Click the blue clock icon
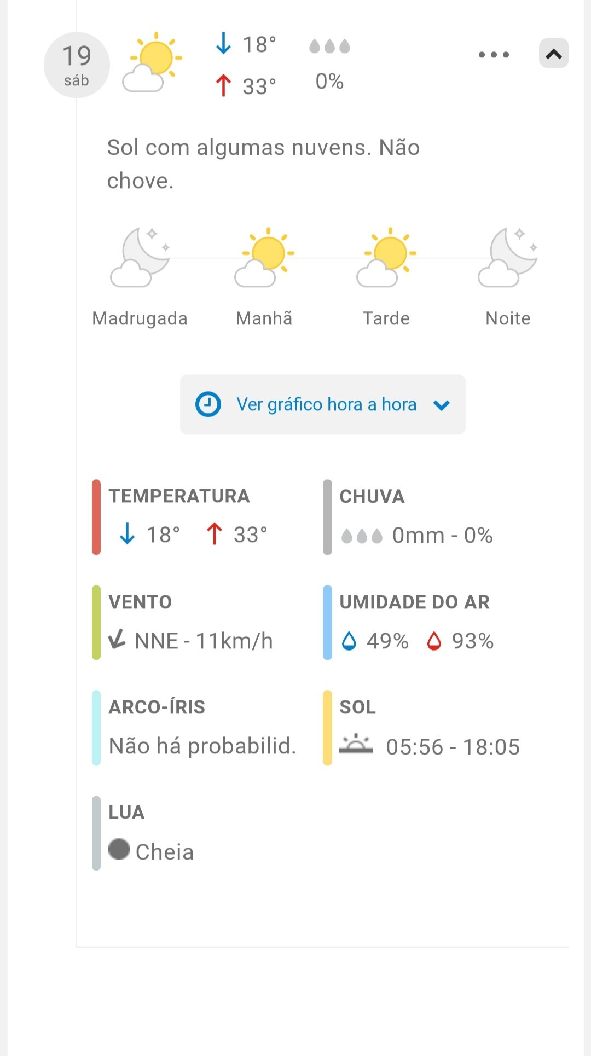Viewport: 591px width, 1056px height. click(208, 405)
